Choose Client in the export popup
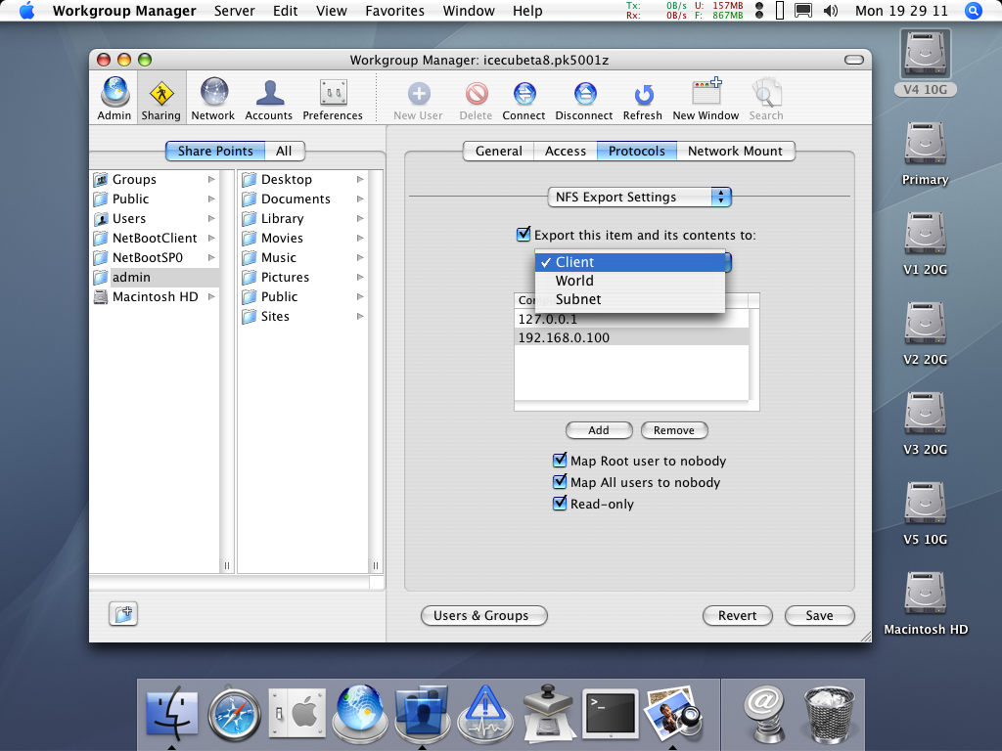 pos(630,262)
